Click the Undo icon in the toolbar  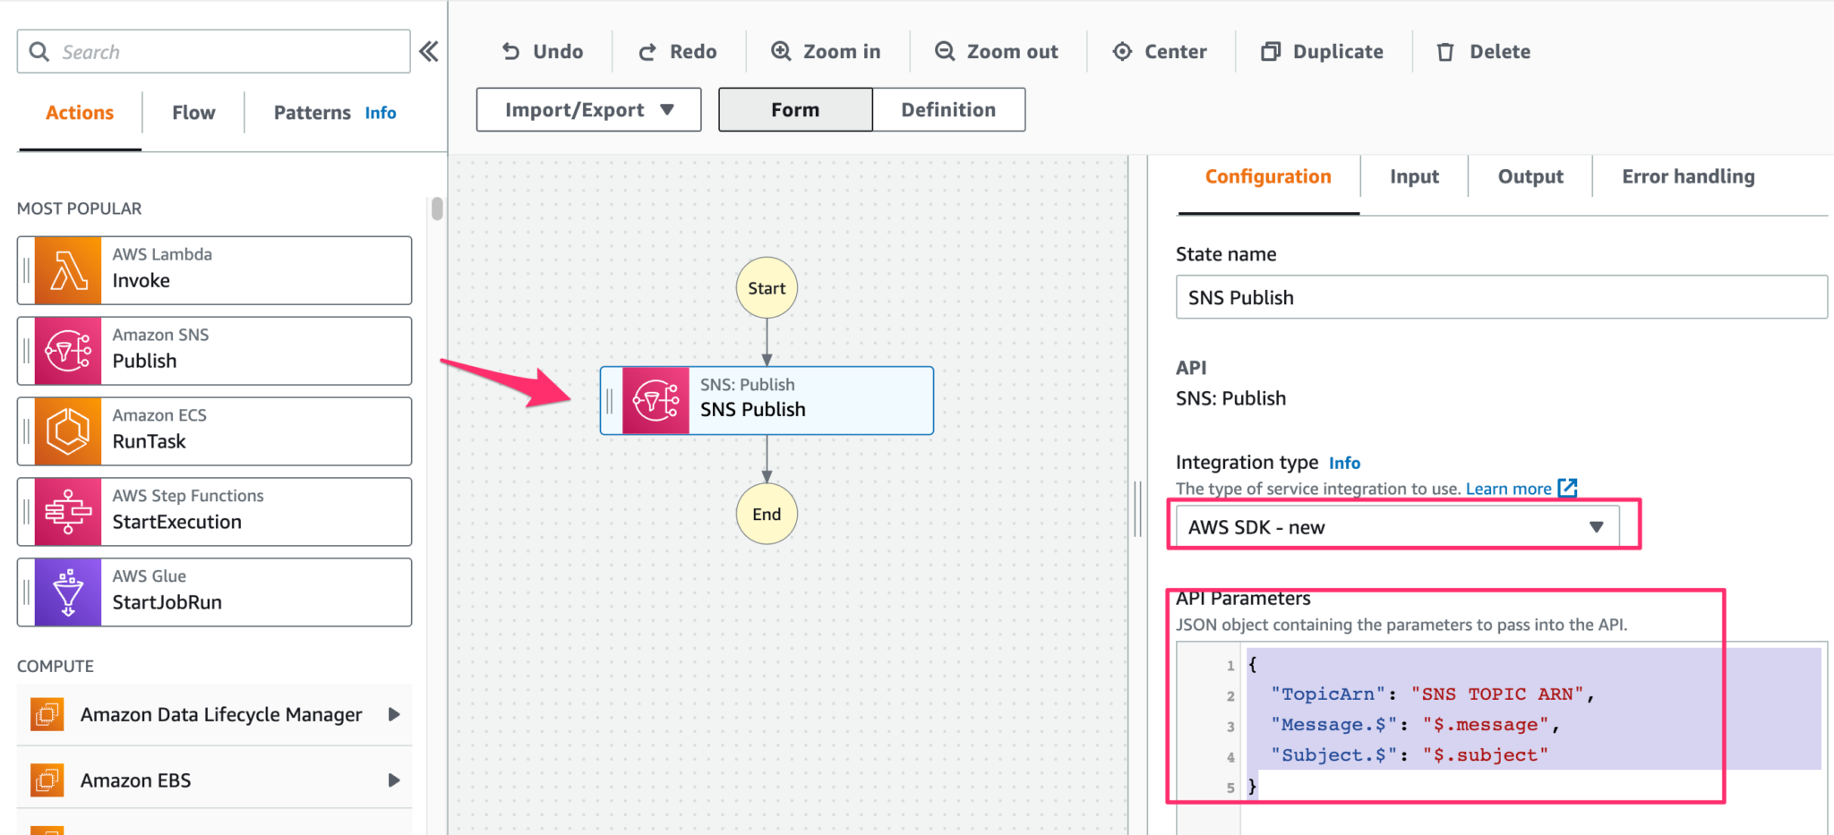click(511, 51)
